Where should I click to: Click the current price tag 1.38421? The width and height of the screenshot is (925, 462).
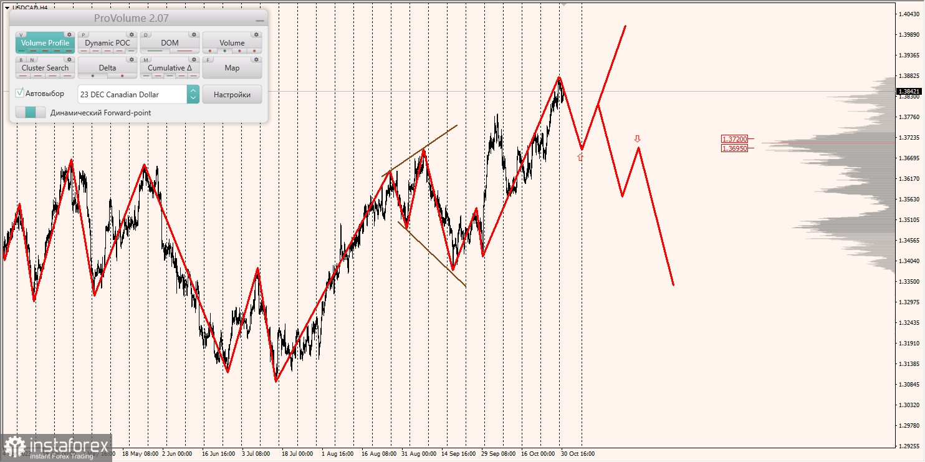909,92
